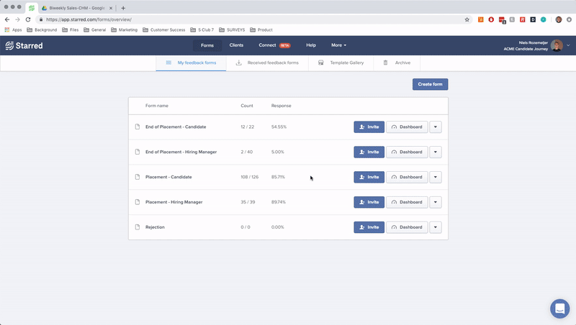
Task: Click the Count column header
Action: [247, 106]
